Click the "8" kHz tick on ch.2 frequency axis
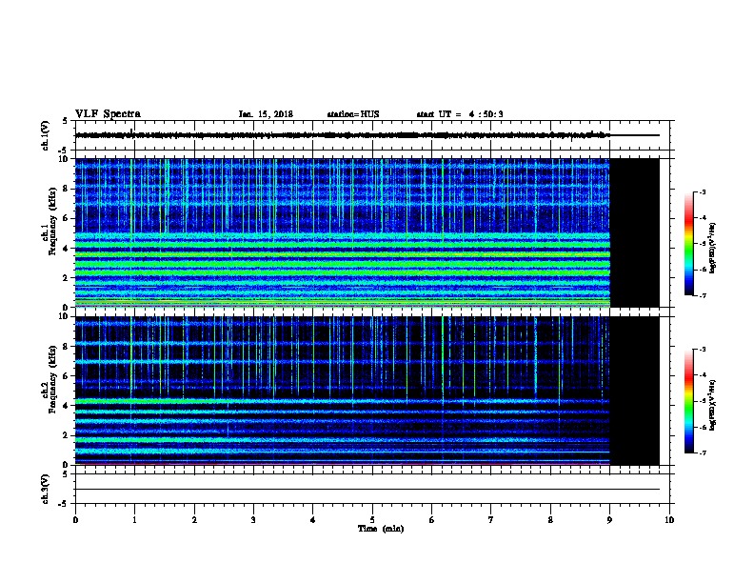 point(68,347)
